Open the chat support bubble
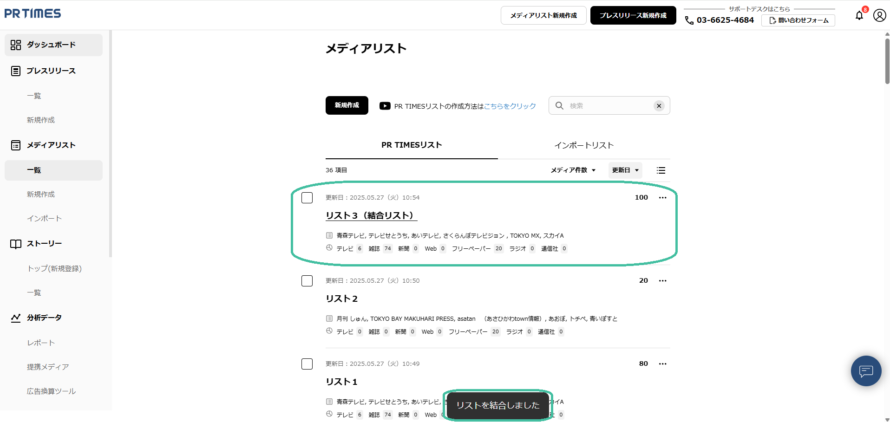 click(866, 371)
